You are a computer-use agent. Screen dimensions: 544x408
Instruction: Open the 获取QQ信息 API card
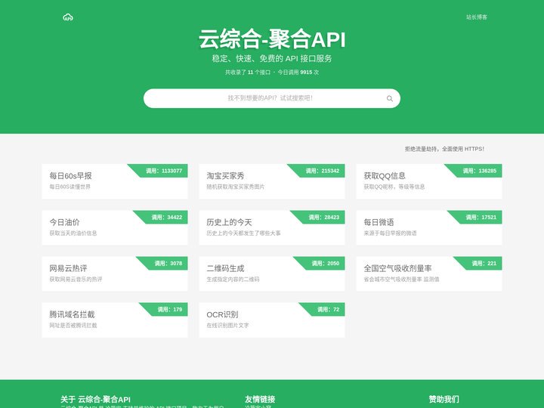pyautogui.click(x=429, y=181)
